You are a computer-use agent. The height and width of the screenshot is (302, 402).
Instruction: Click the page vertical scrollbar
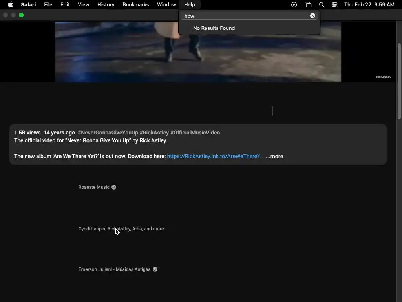399,81
